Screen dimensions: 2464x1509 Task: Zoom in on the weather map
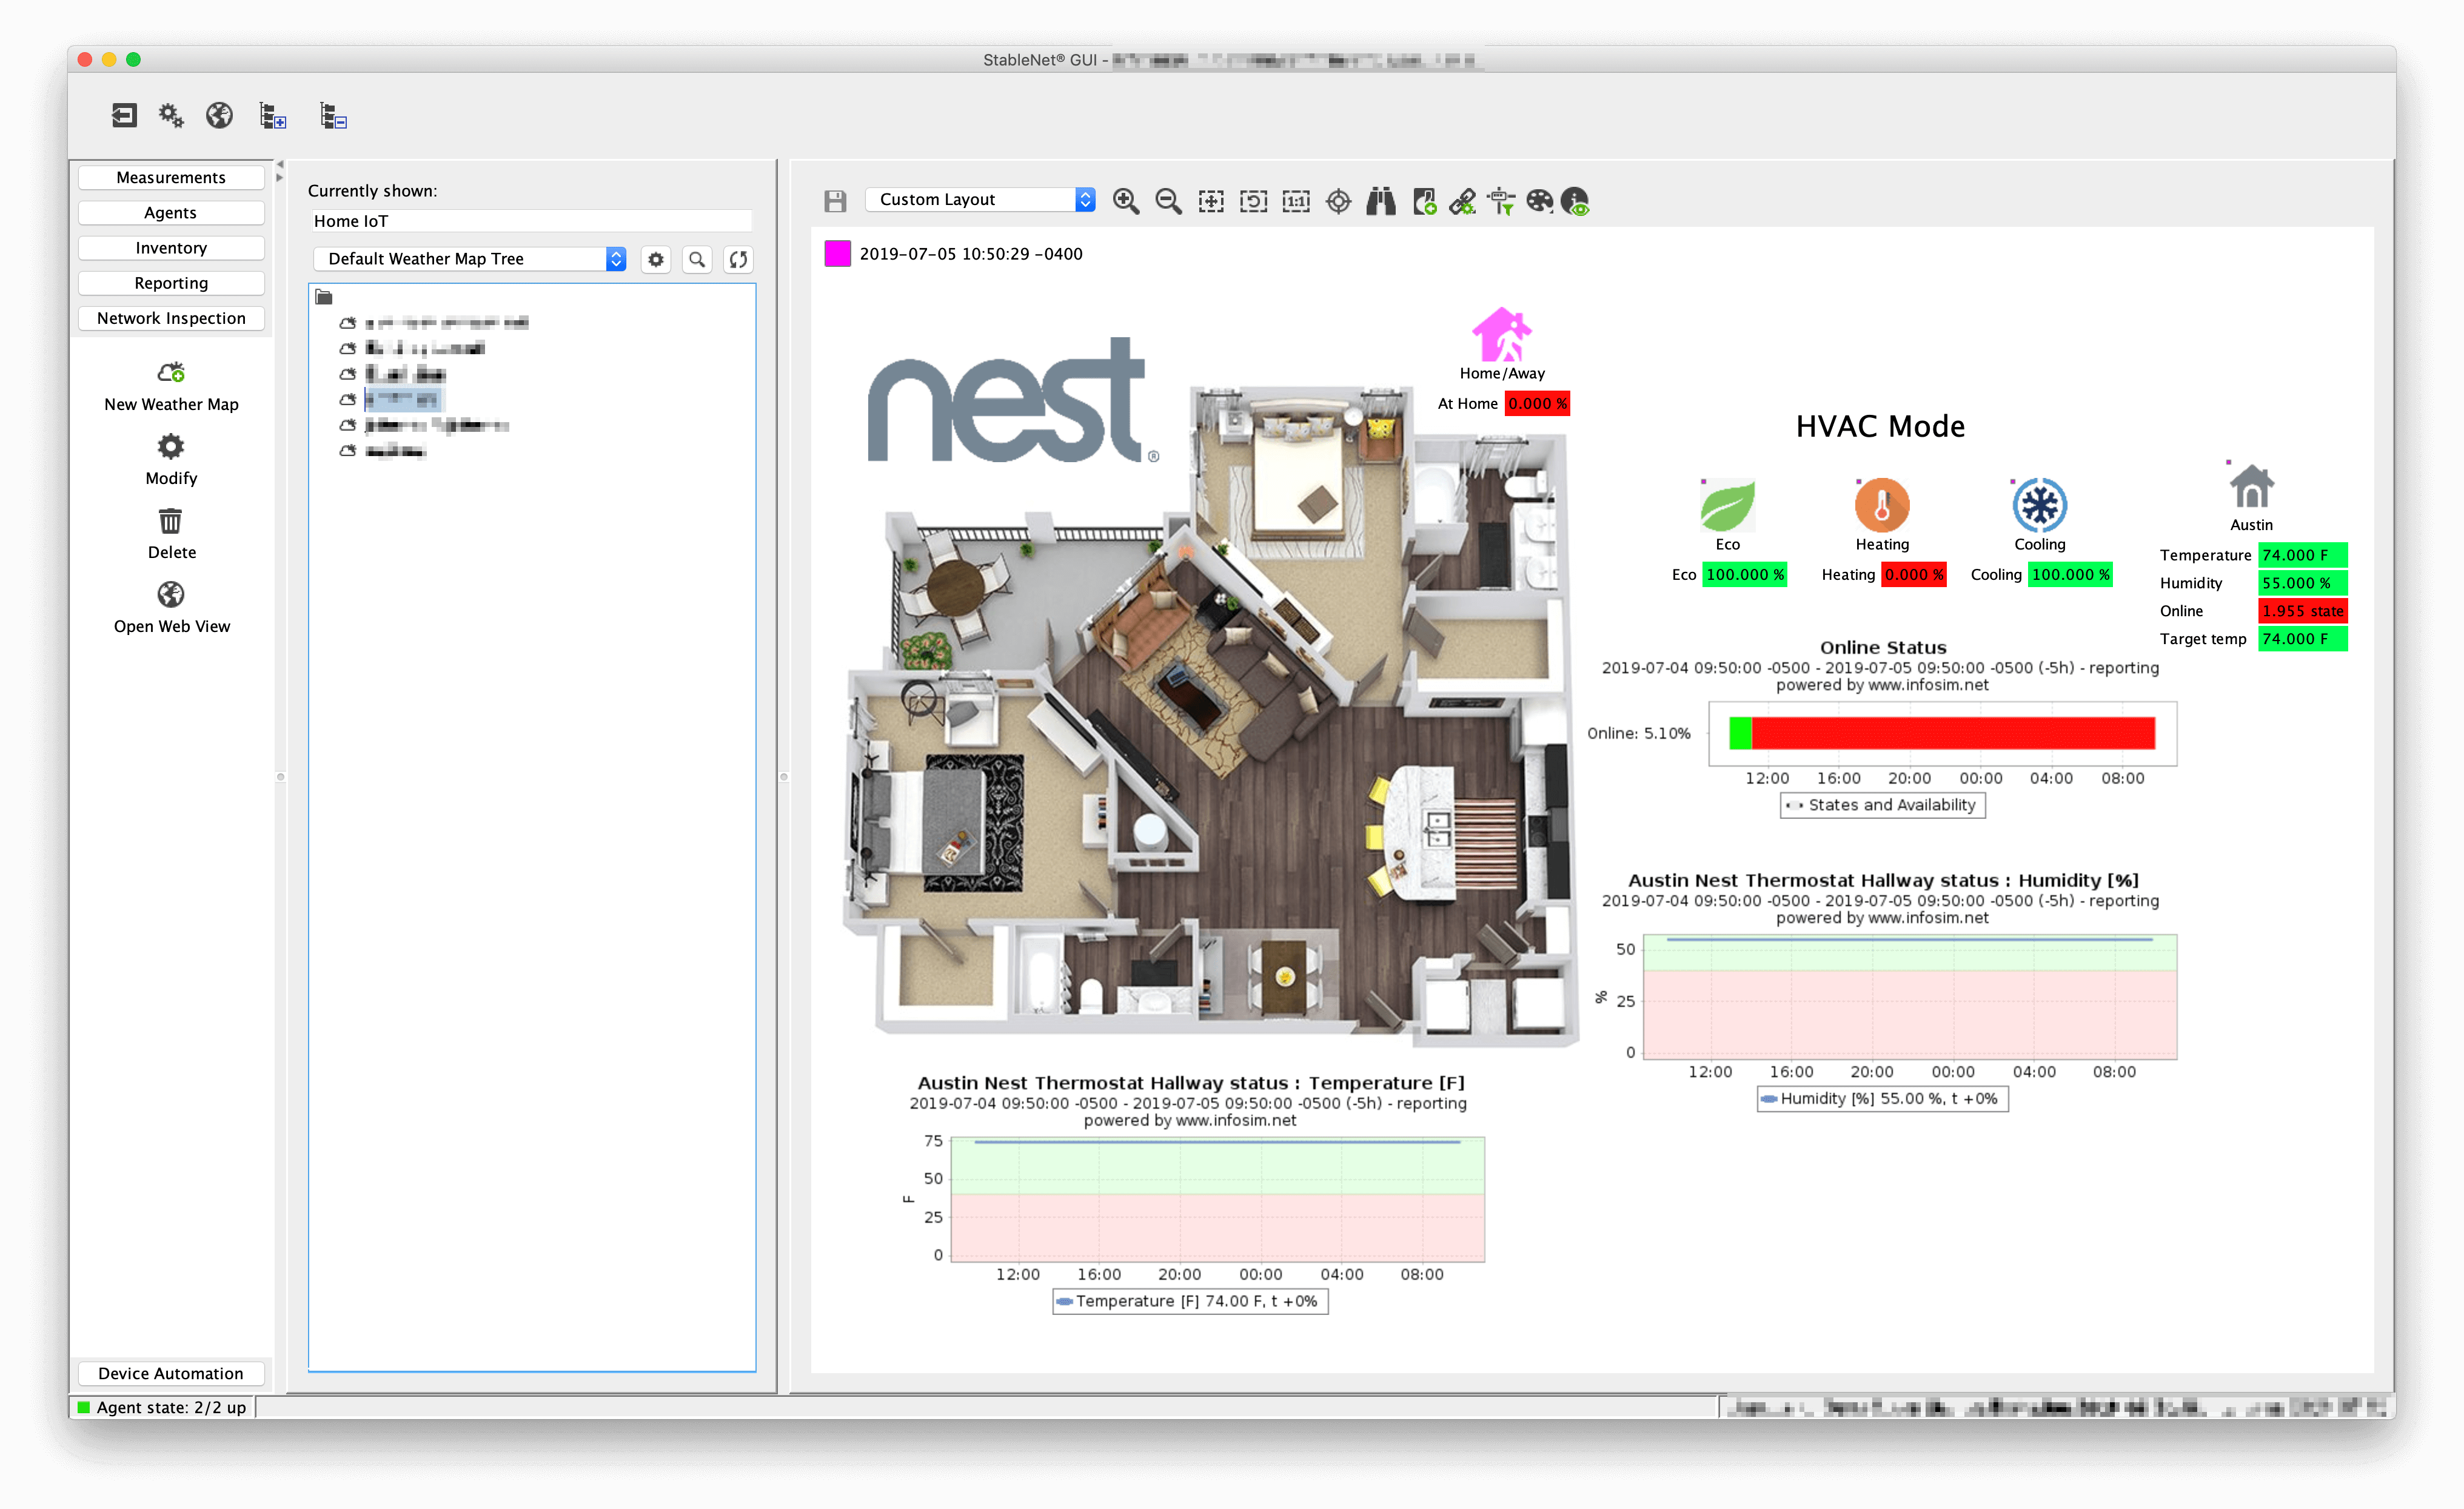1126,201
